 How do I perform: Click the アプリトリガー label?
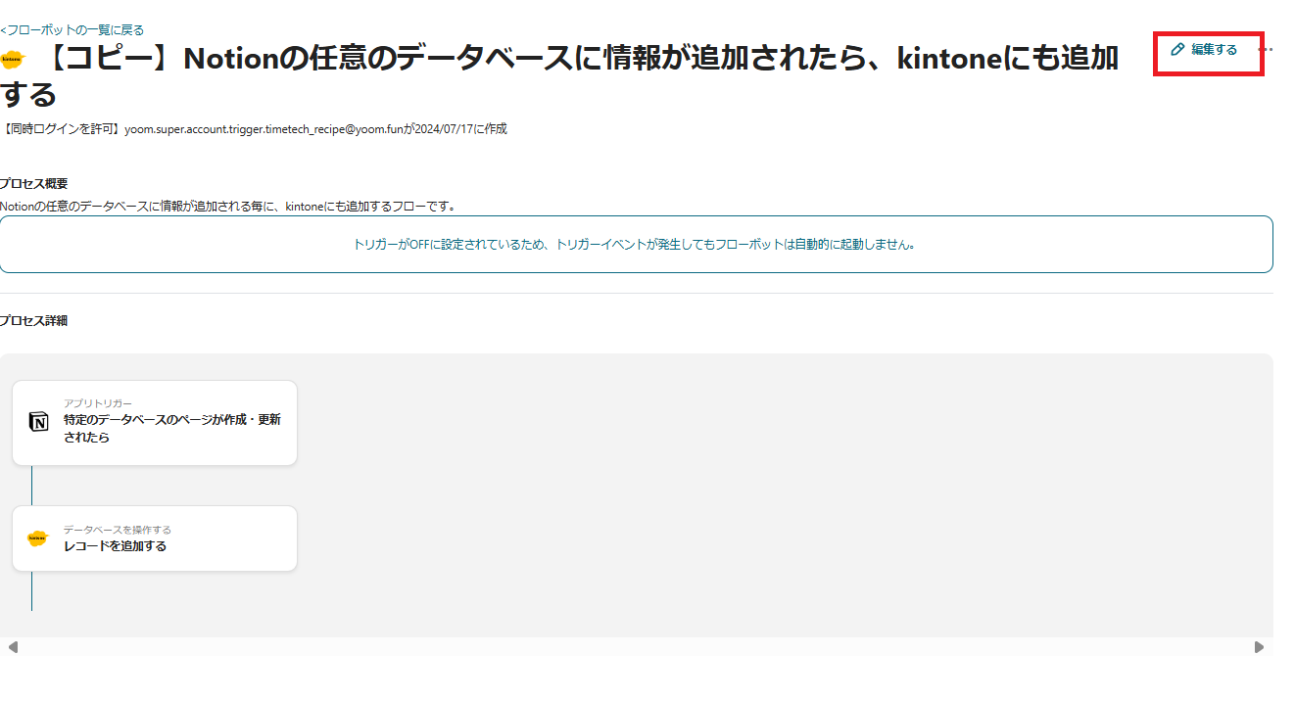click(x=98, y=403)
